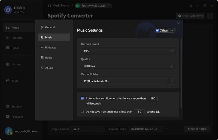Click the More settings button
This screenshot has width=218, height=140.
click(197, 129)
